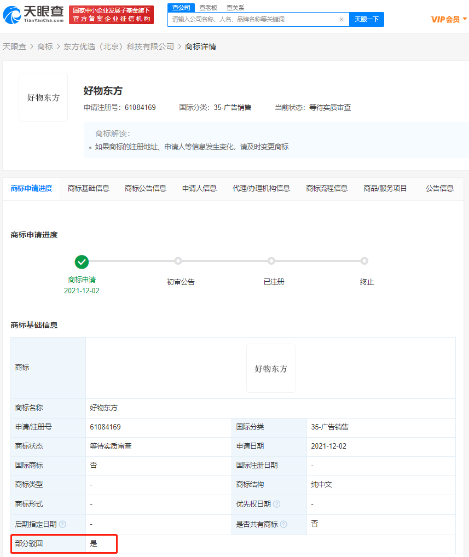Click the company name search field
This screenshot has width=469, height=557.
point(254,19)
